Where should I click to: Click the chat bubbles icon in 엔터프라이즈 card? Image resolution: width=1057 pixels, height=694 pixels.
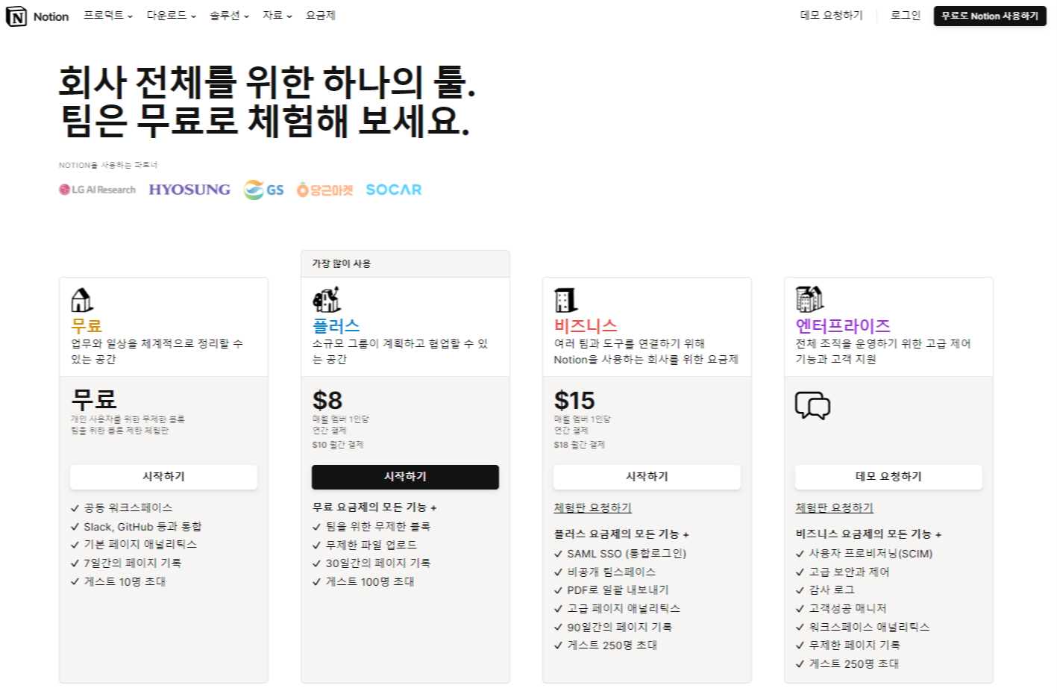[812, 405]
